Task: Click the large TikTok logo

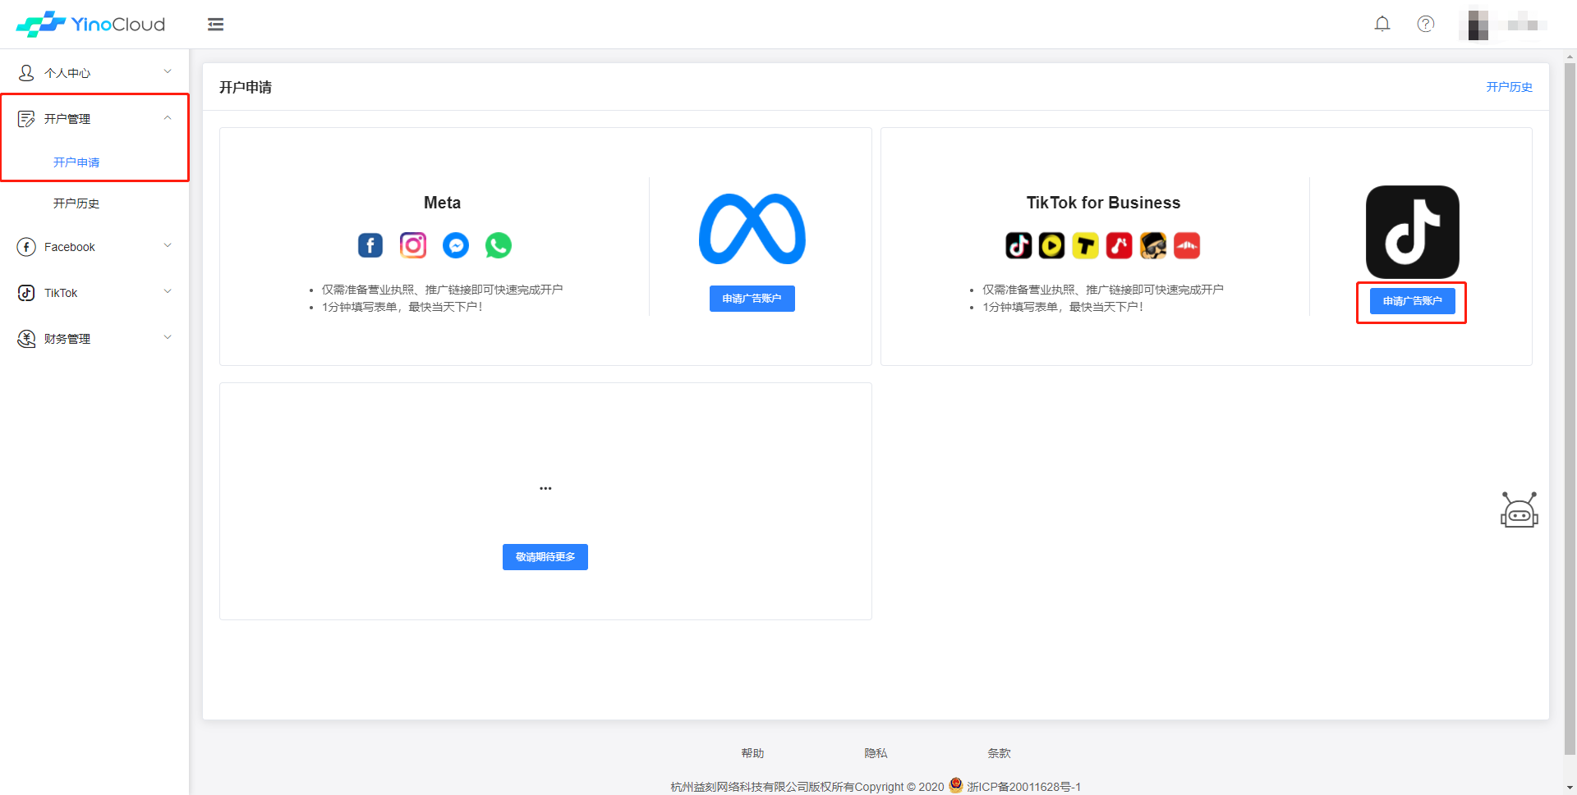Action: (1412, 232)
